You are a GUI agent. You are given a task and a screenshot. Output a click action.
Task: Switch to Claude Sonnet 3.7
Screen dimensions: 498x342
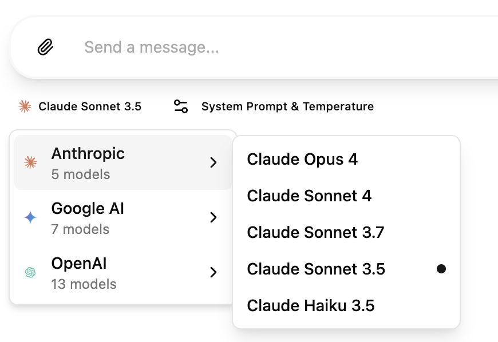(x=315, y=232)
